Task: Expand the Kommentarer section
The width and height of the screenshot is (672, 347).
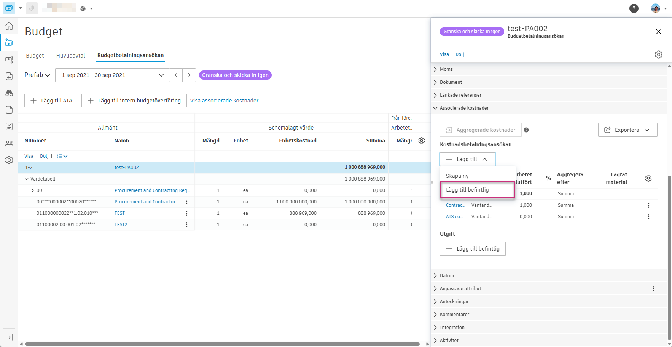Action: [x=549, y=315]
